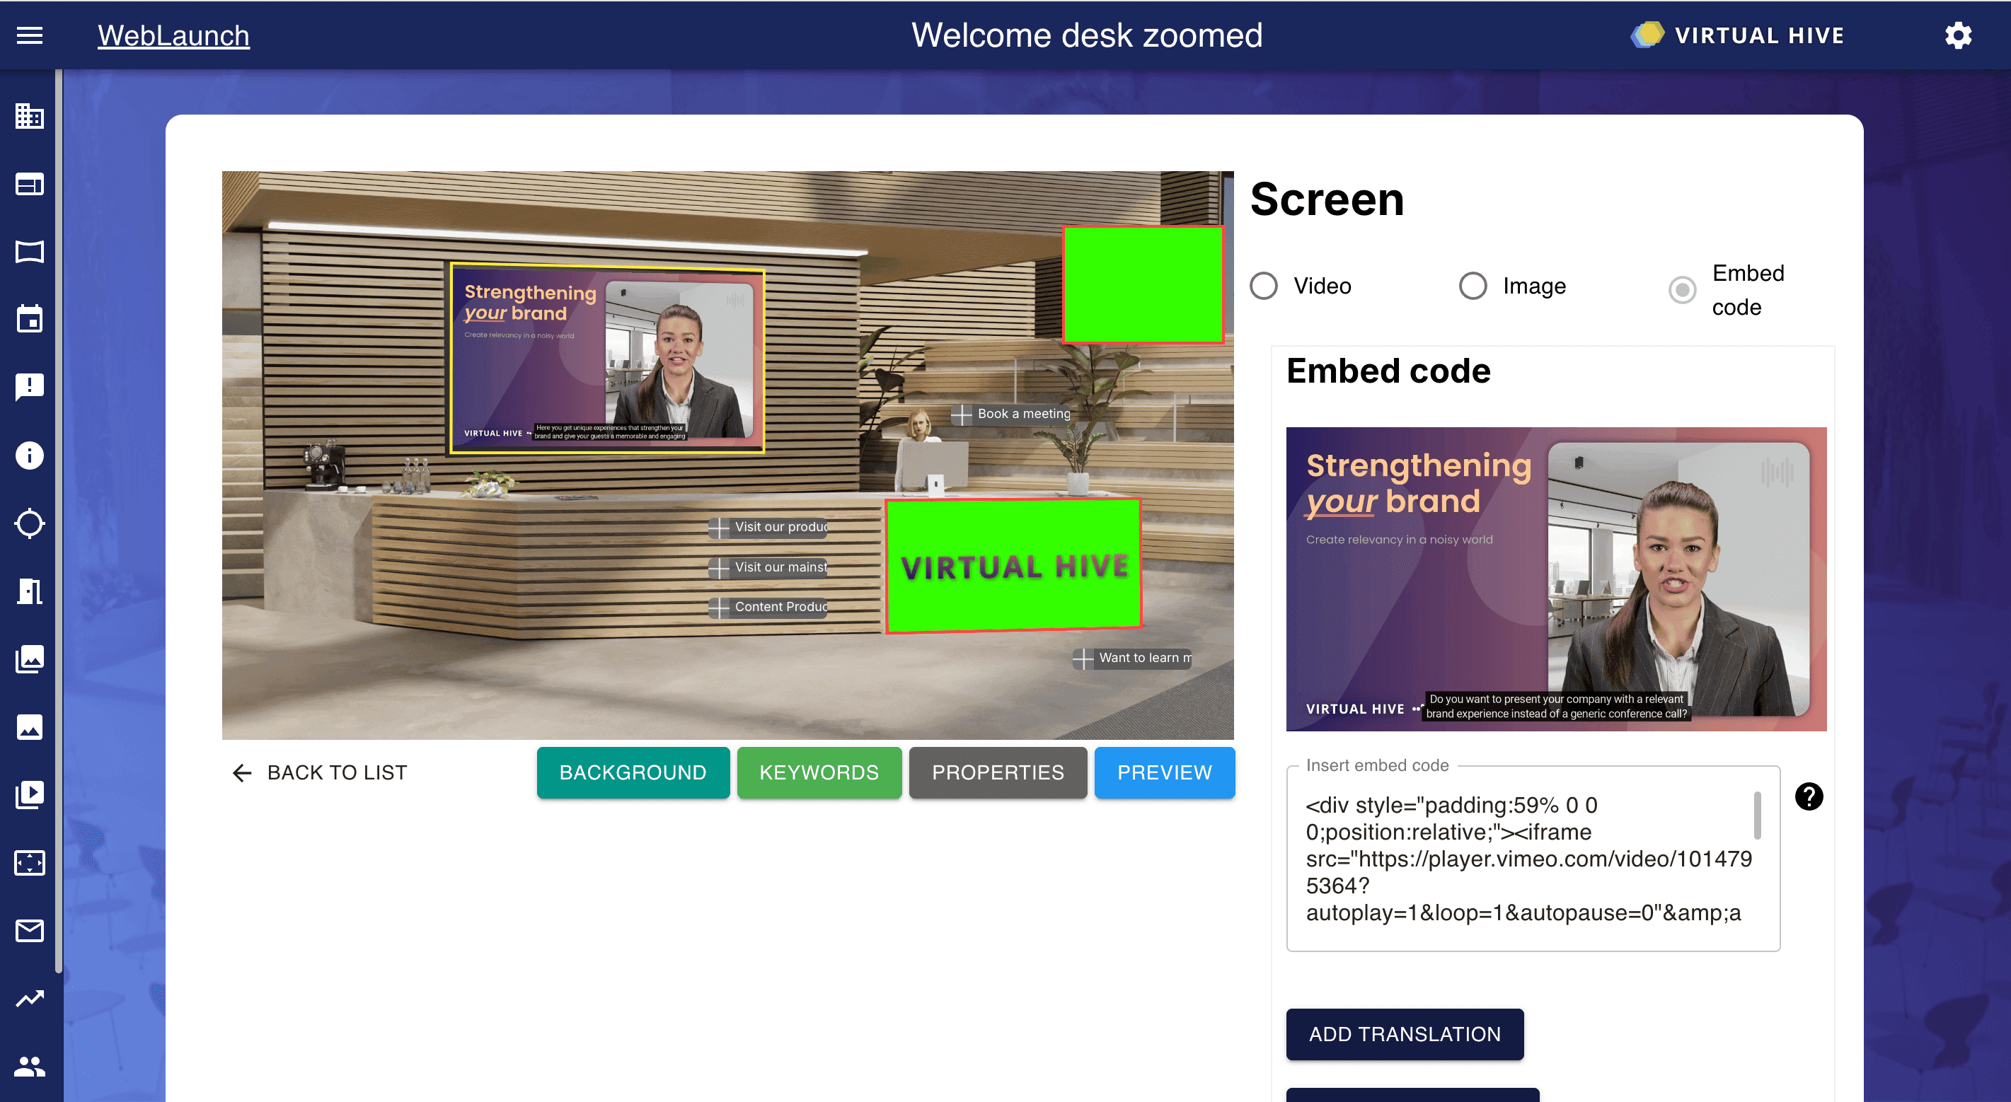Open the feedback exclamation bubble sidebar icon
This screenshot has height=1102, width=2011.
point(30,387)
